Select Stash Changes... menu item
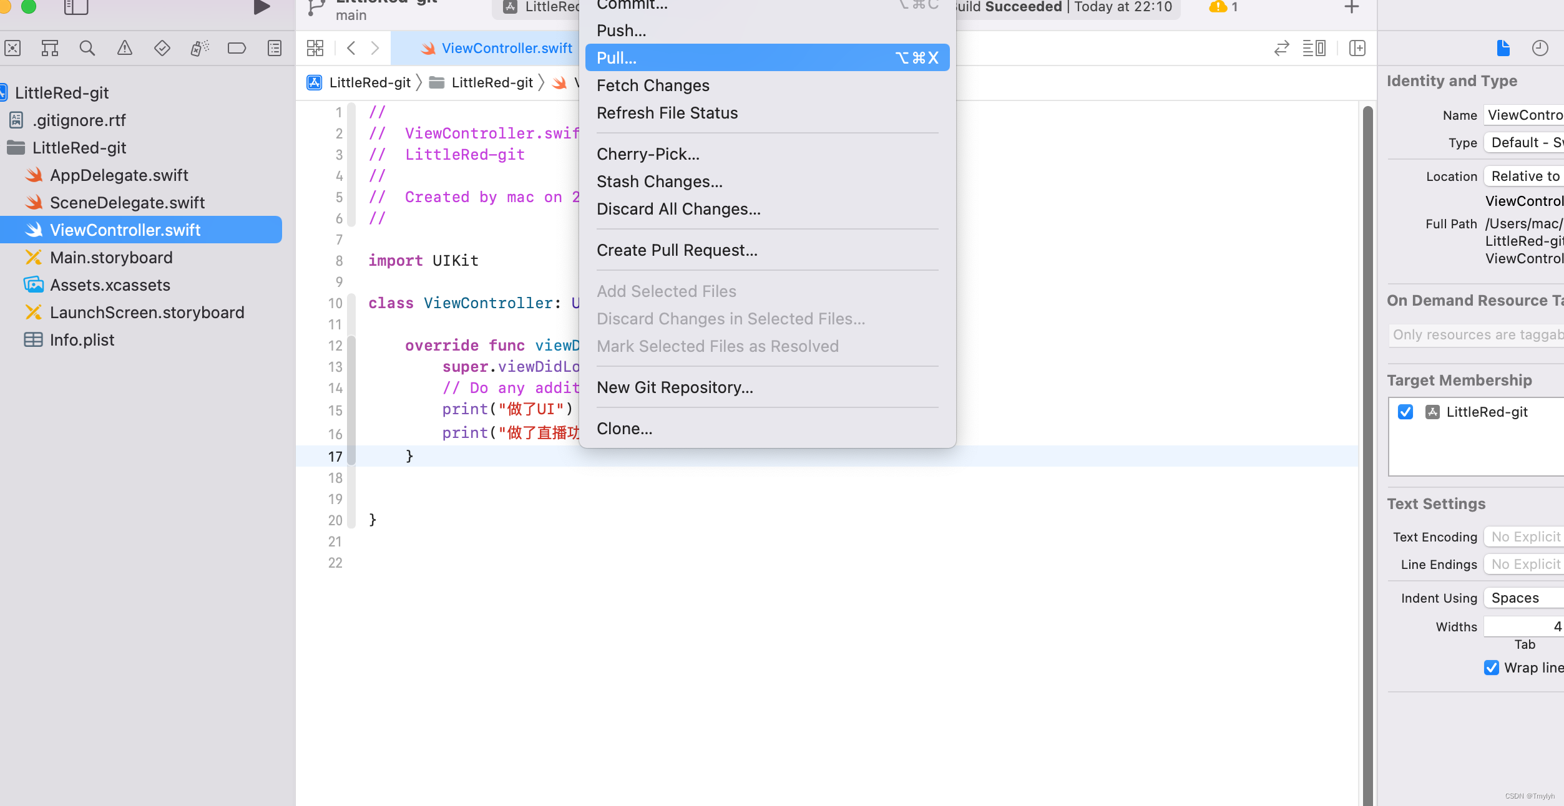Viewport: 1564px width, 806px height. [x=659, y=182]
